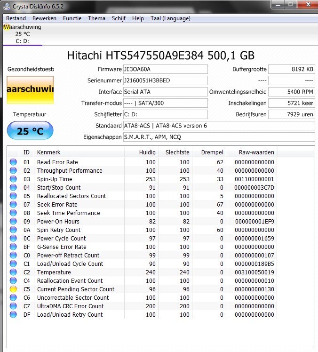Image resolution: width=318 pixels, height=352 pixels.
Task: Select the C: D: disk tab
Action: pyautogui.click(x=23, y=34)
